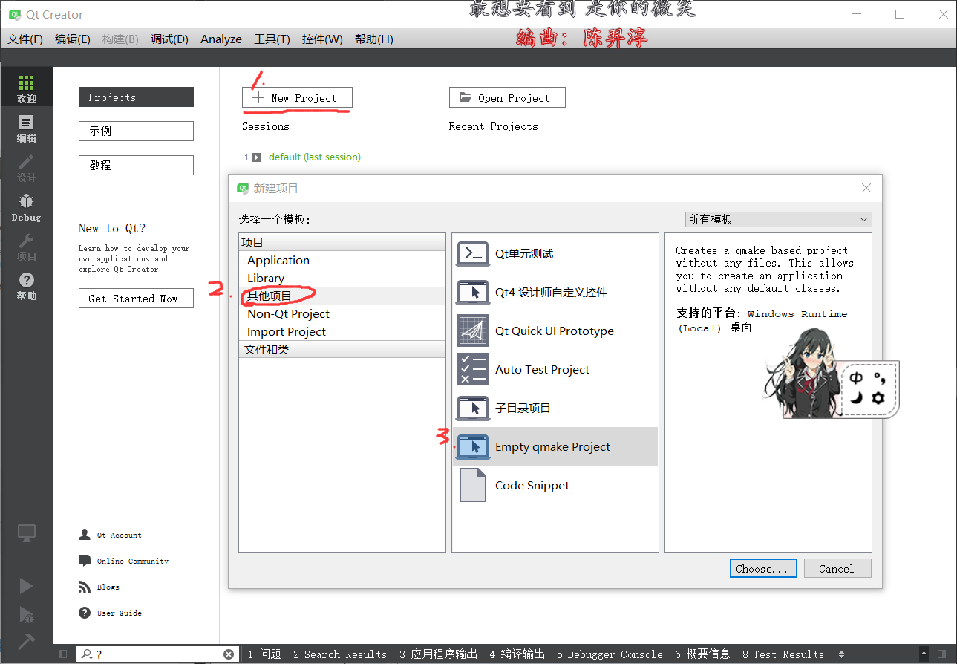The image size is (957, 664).
Task: Open locator magnifier filter options
Action: click(87, 654)
